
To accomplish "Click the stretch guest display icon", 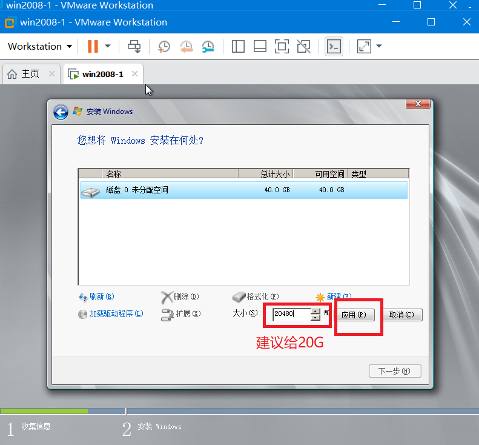I will 364,47.
